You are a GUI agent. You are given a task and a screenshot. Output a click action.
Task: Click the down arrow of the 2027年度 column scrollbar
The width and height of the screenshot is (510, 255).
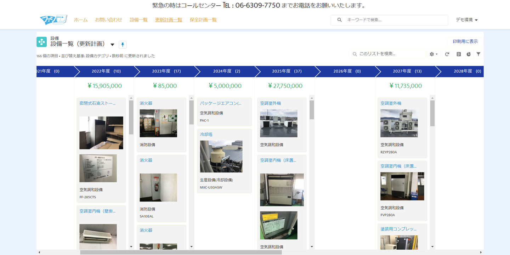pos(432,246)
